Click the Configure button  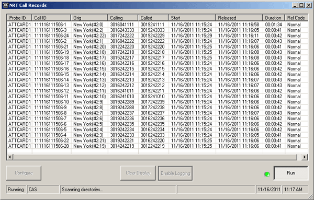(24, 173)
